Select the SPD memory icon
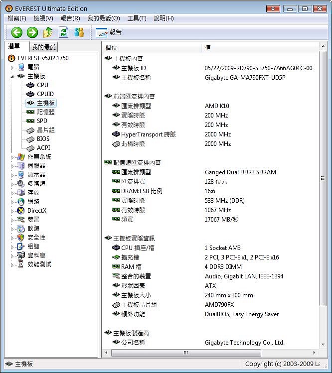 click(30, 121)
